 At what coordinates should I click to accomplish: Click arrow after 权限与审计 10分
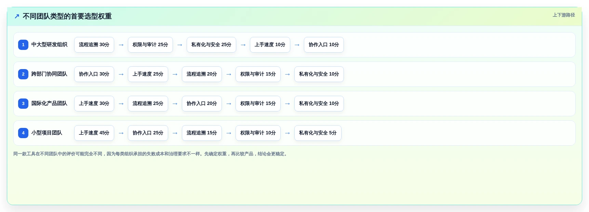[287, 133]
